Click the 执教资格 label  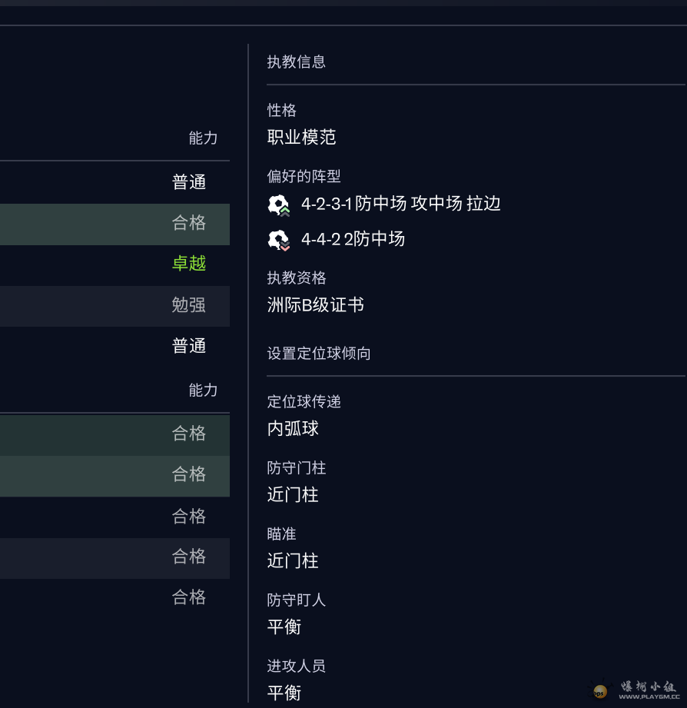pos(296,278)
